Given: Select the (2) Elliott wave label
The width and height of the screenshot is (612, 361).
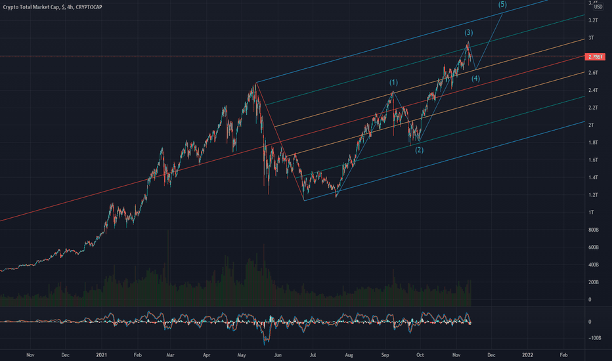Looking at the screenshot, I should [419, 150].
